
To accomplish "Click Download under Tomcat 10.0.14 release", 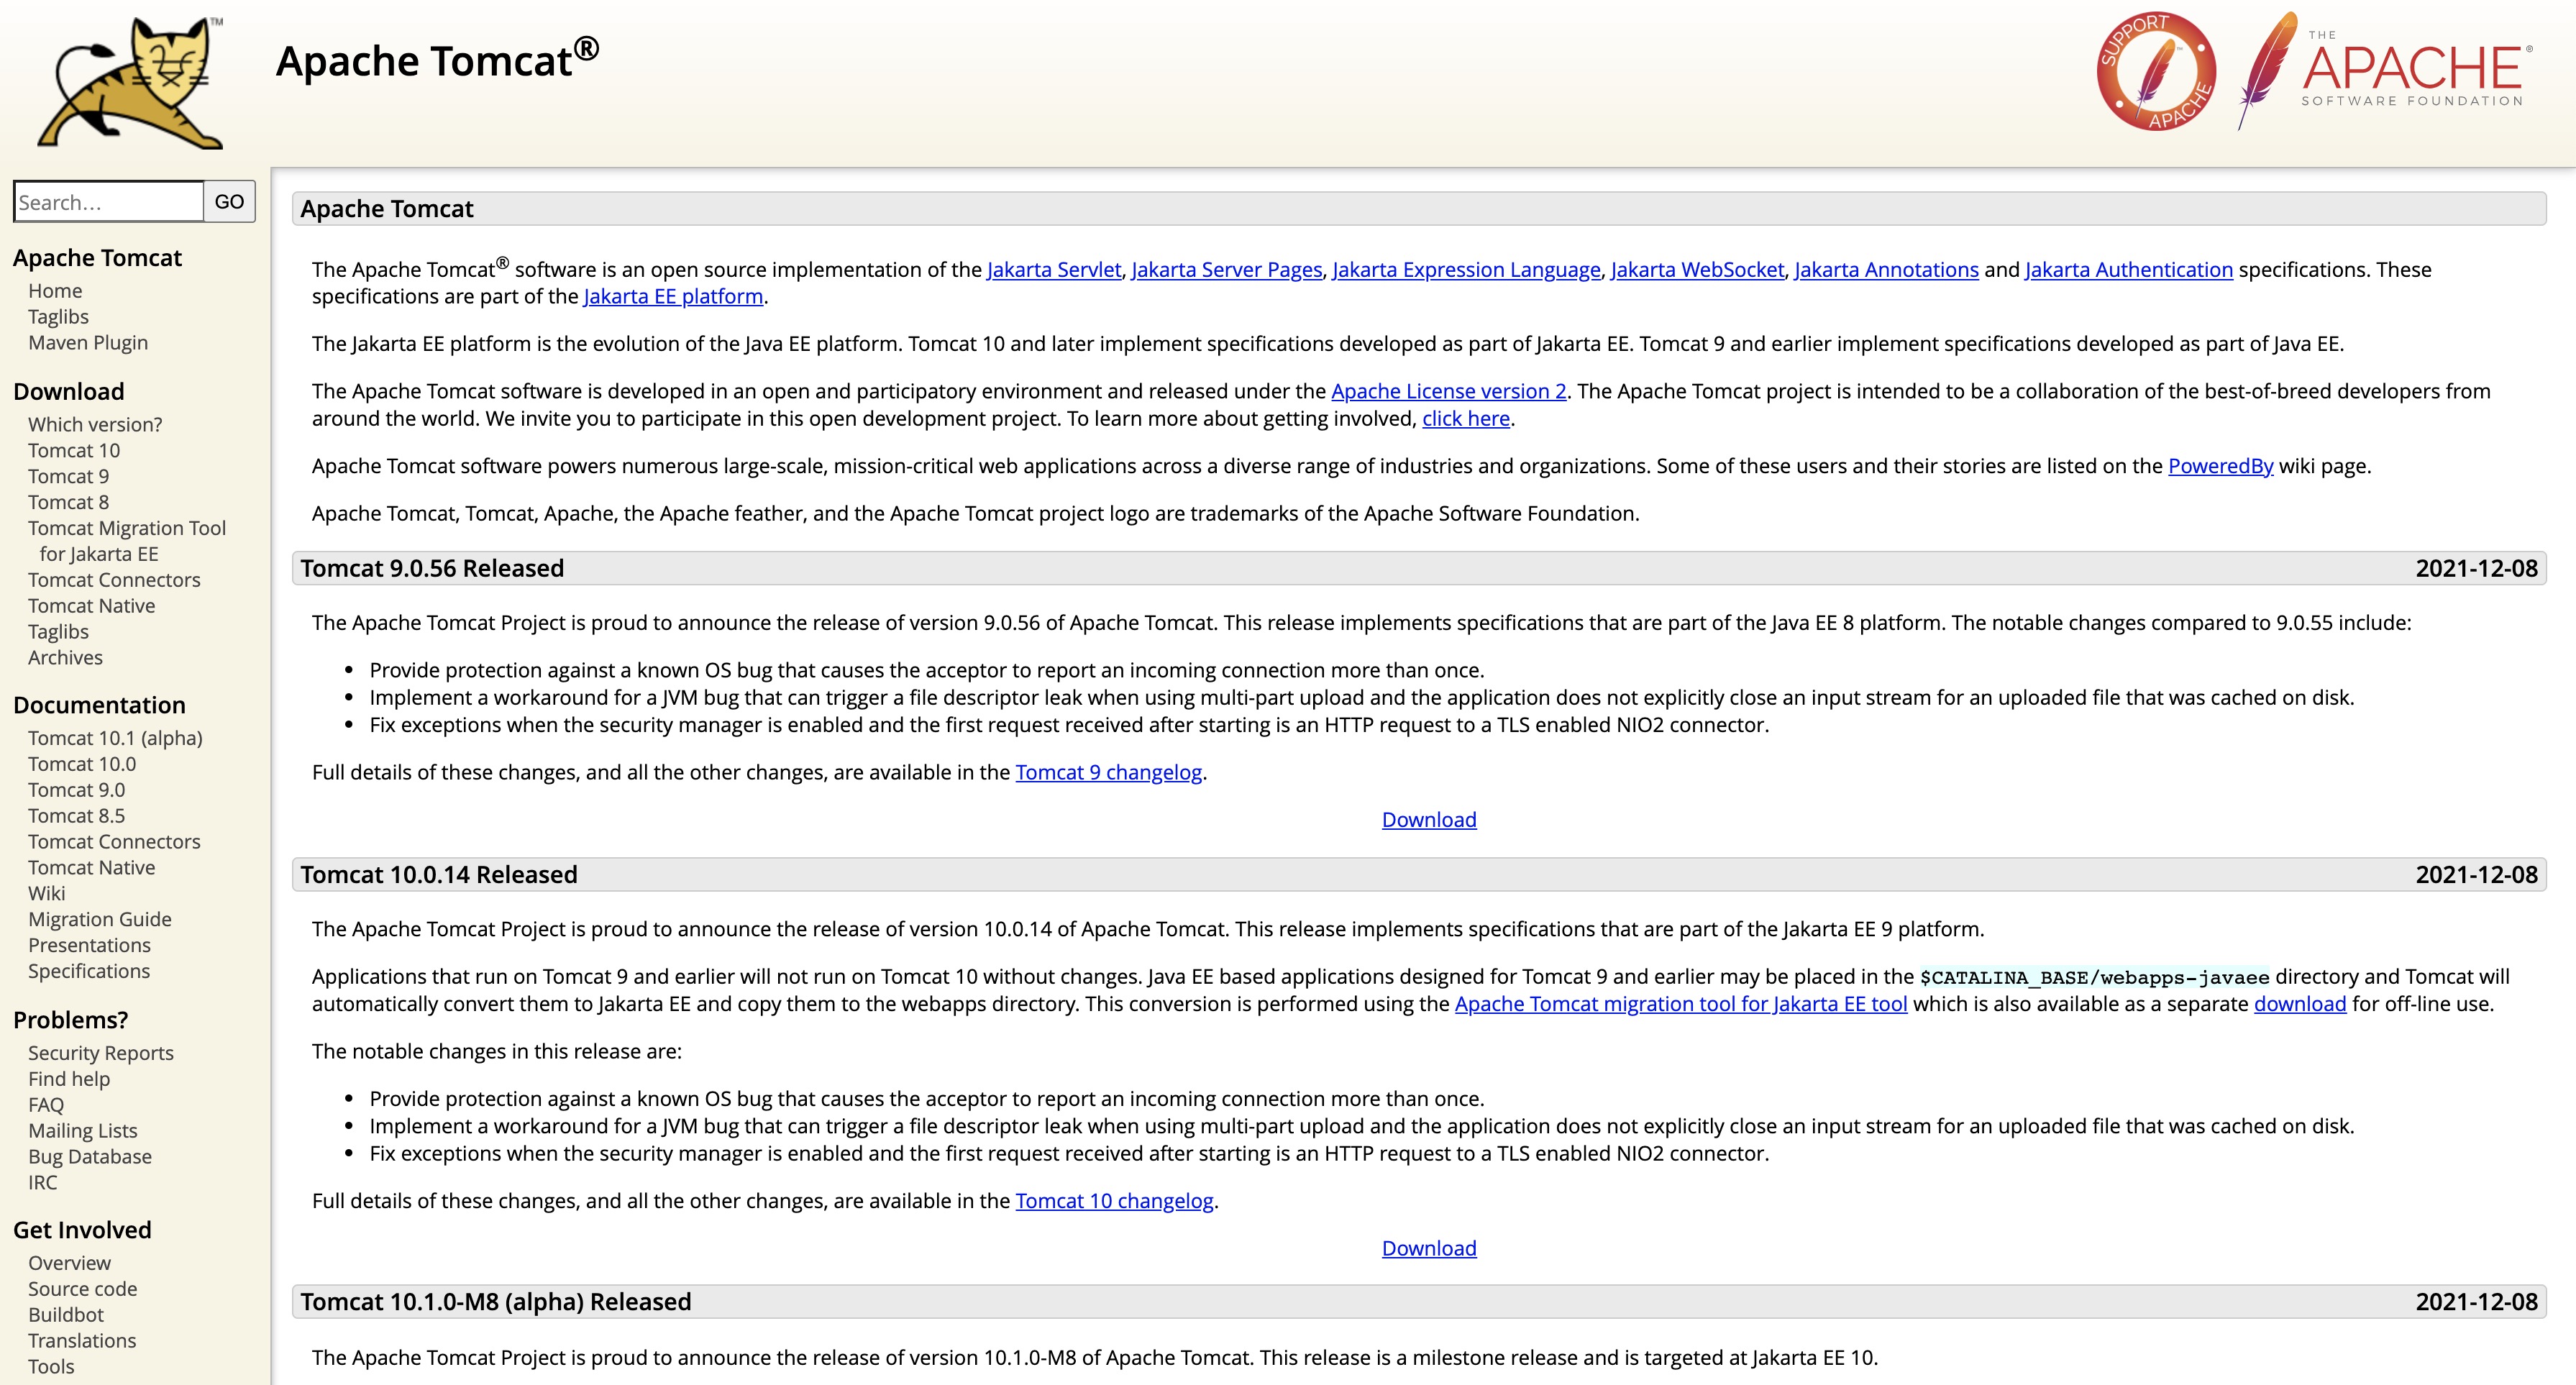I will tap(1429, 1249).
